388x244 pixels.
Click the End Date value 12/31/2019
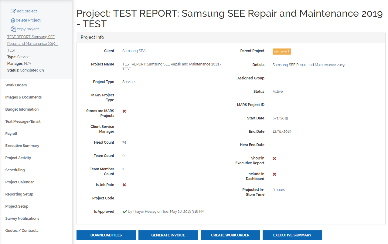point(282,132)
